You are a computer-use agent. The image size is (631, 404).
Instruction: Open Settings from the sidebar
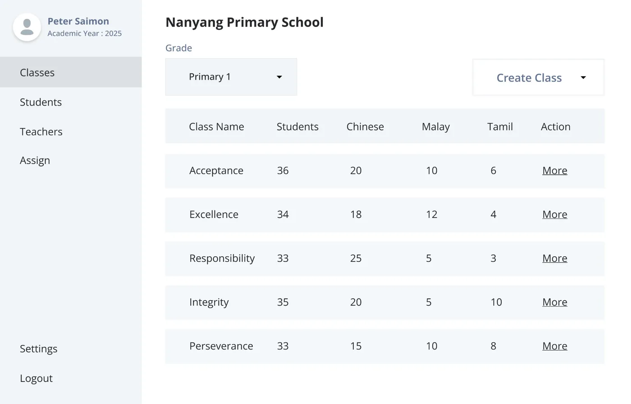click(x=38, y=349)
